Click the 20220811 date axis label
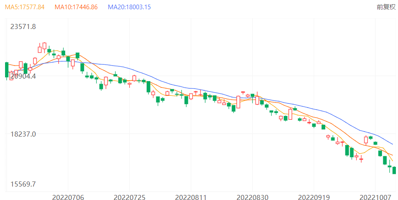The image size is (398, 200). [191, 197]
